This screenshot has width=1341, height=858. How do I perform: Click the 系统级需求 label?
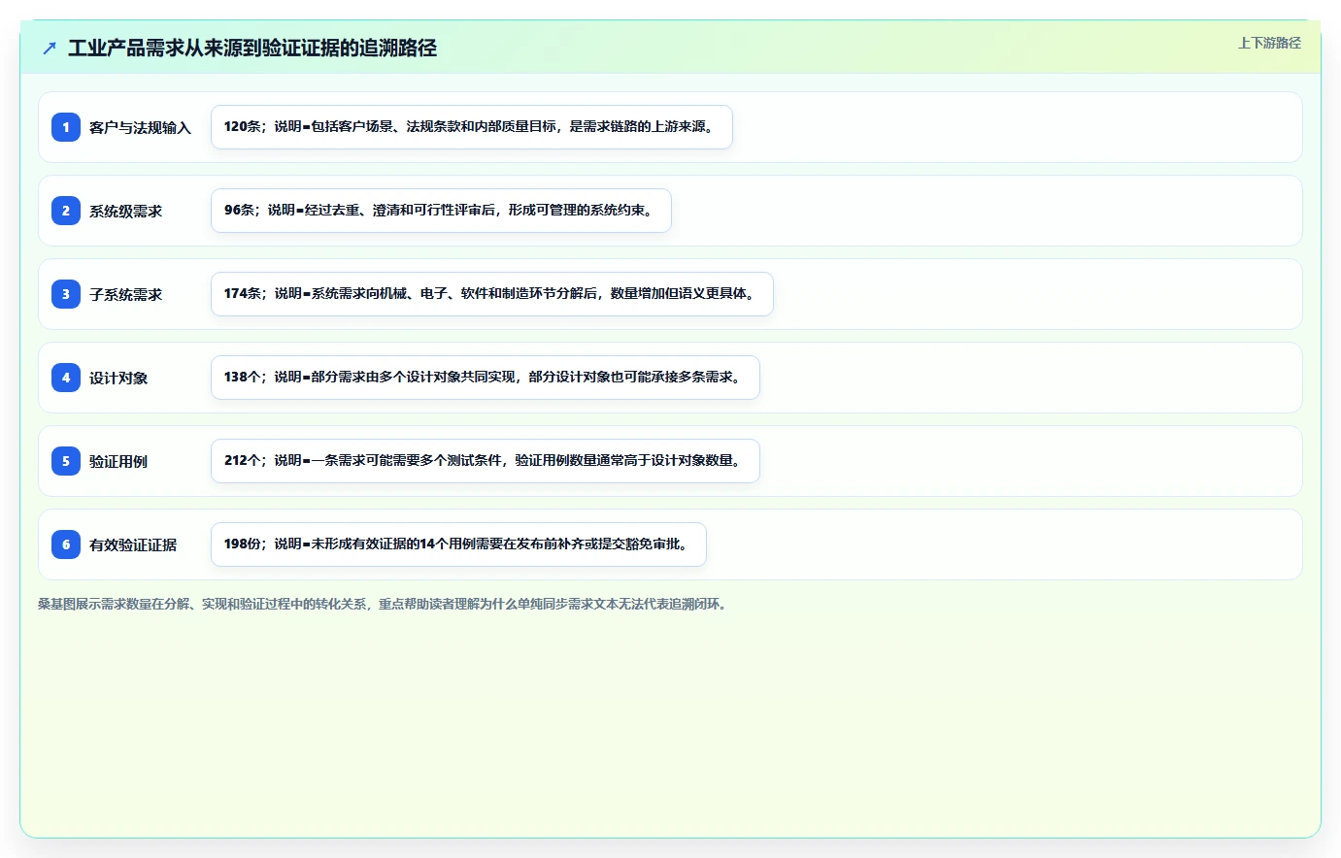click(125, 211)
